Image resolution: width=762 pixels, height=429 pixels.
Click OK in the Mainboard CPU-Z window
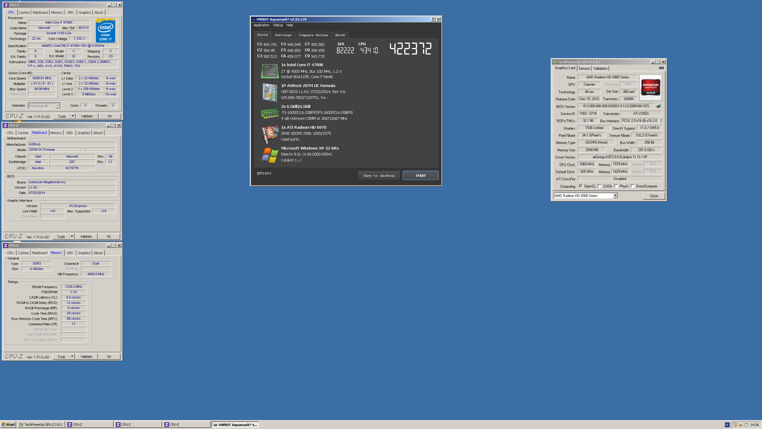[109, 237]
